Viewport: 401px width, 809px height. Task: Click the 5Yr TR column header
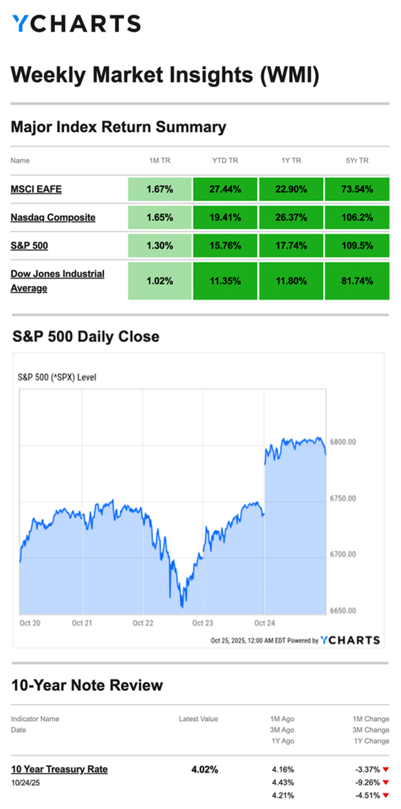(357, 160)
